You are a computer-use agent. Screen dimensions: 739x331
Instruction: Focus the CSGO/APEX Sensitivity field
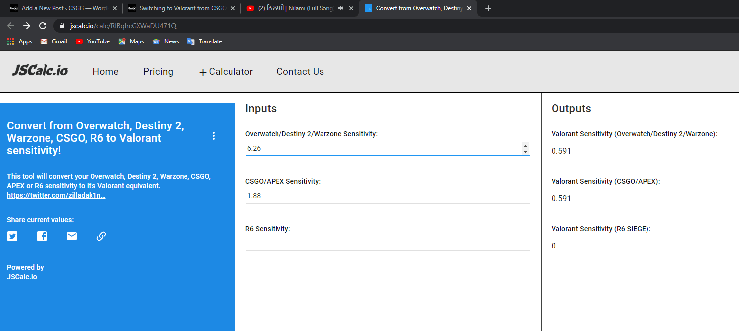(x=388, y=196)
